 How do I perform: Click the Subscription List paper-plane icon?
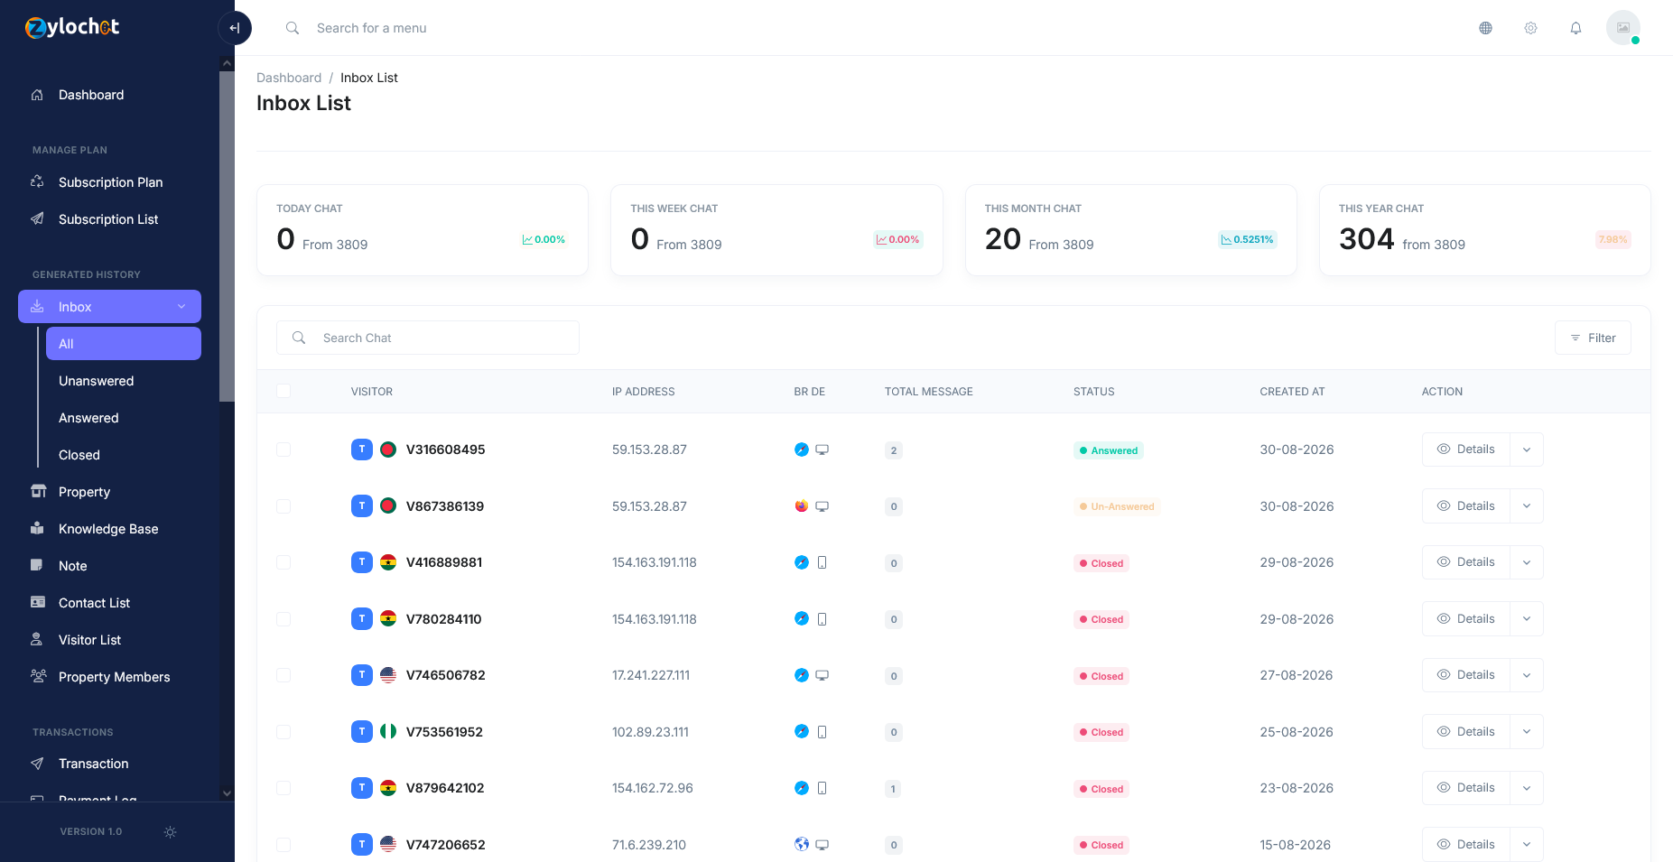point(37,219)
